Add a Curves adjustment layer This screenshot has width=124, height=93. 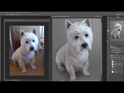pyautogui.click(x=116, y=49)
